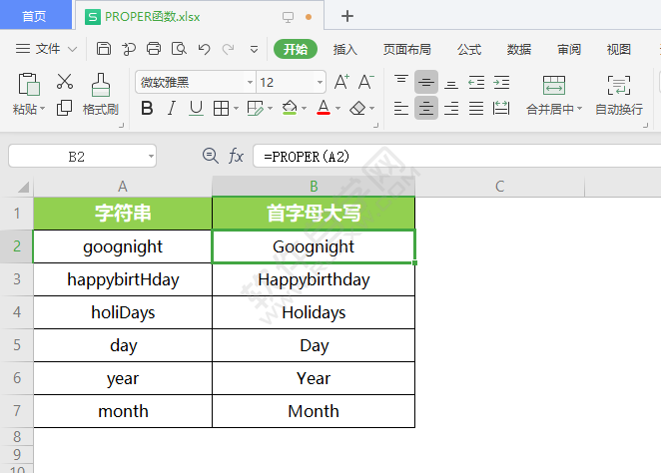The height and width of the screenshot is (473, 661).
Task: Open the font name dropdown
Action: click(x=250, y=82)
